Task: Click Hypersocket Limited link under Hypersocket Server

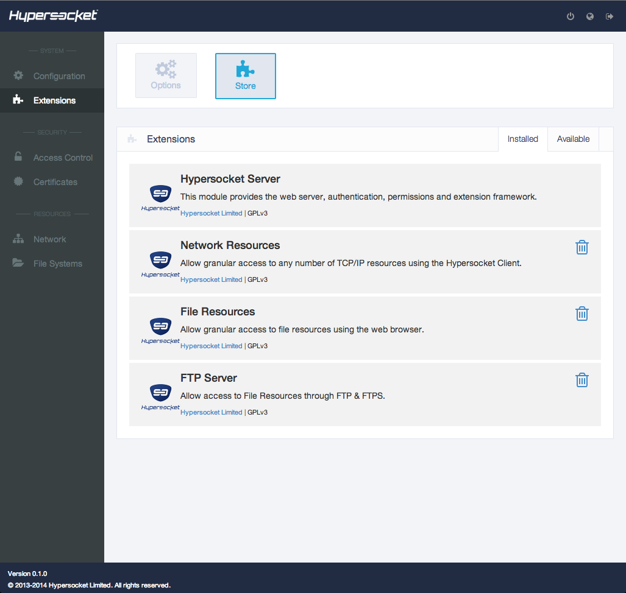Action: 211,213
